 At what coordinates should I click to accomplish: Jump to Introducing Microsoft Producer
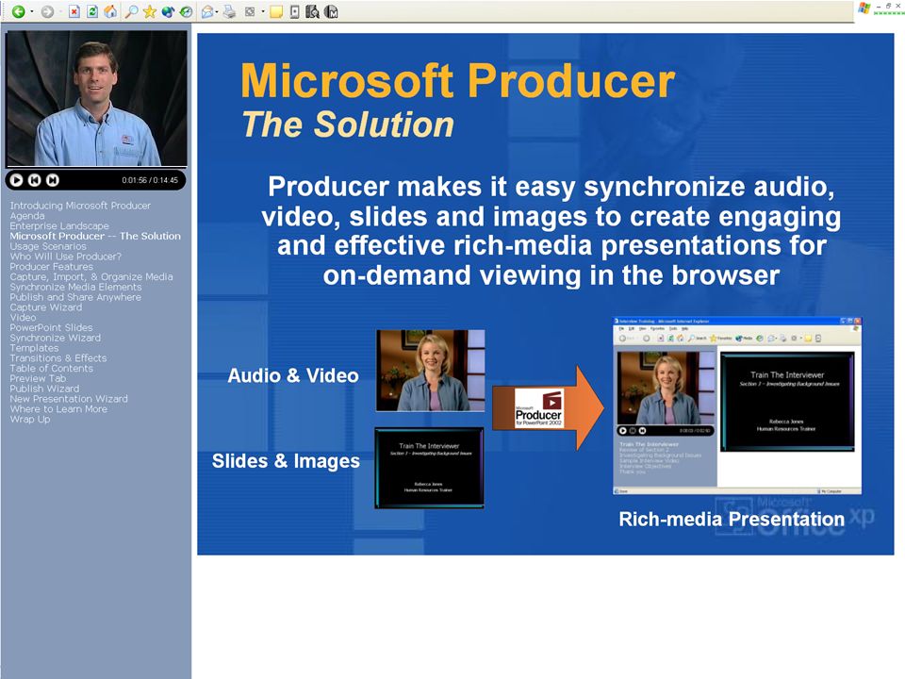tap(80, 206)
